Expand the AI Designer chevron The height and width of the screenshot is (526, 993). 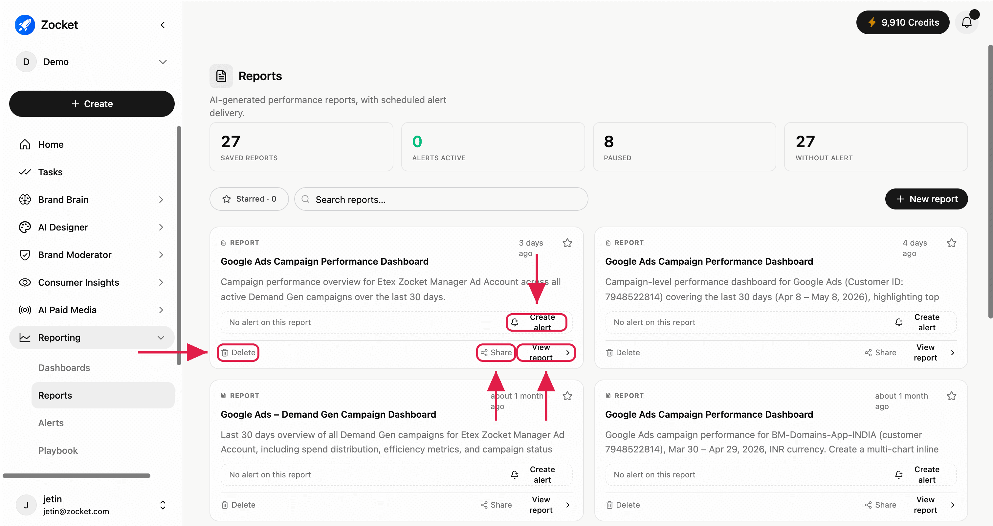[x=161, y=227]
